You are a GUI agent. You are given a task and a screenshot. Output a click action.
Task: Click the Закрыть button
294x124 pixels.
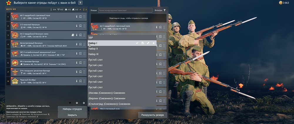pyautogui.click(x=72, y=115)
